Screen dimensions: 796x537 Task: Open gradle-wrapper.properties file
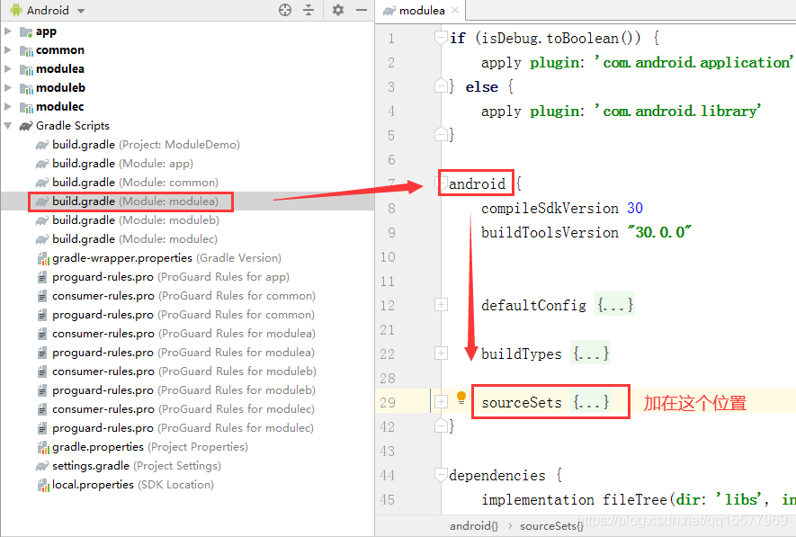[159, 258]
